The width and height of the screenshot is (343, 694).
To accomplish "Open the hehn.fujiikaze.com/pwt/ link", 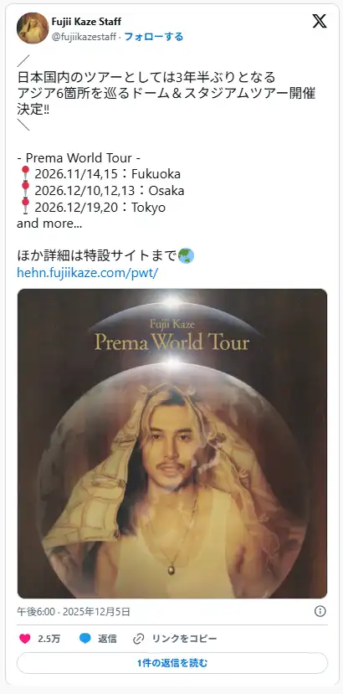I will click(x=88, y=272).
